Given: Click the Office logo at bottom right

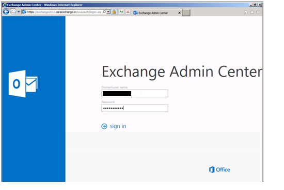Looking at the screenshot, I should click(219, 169).
